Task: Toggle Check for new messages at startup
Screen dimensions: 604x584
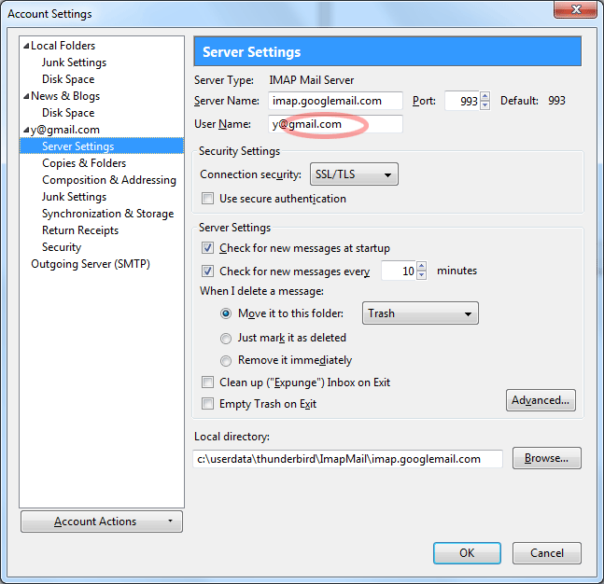Action: 207,248
